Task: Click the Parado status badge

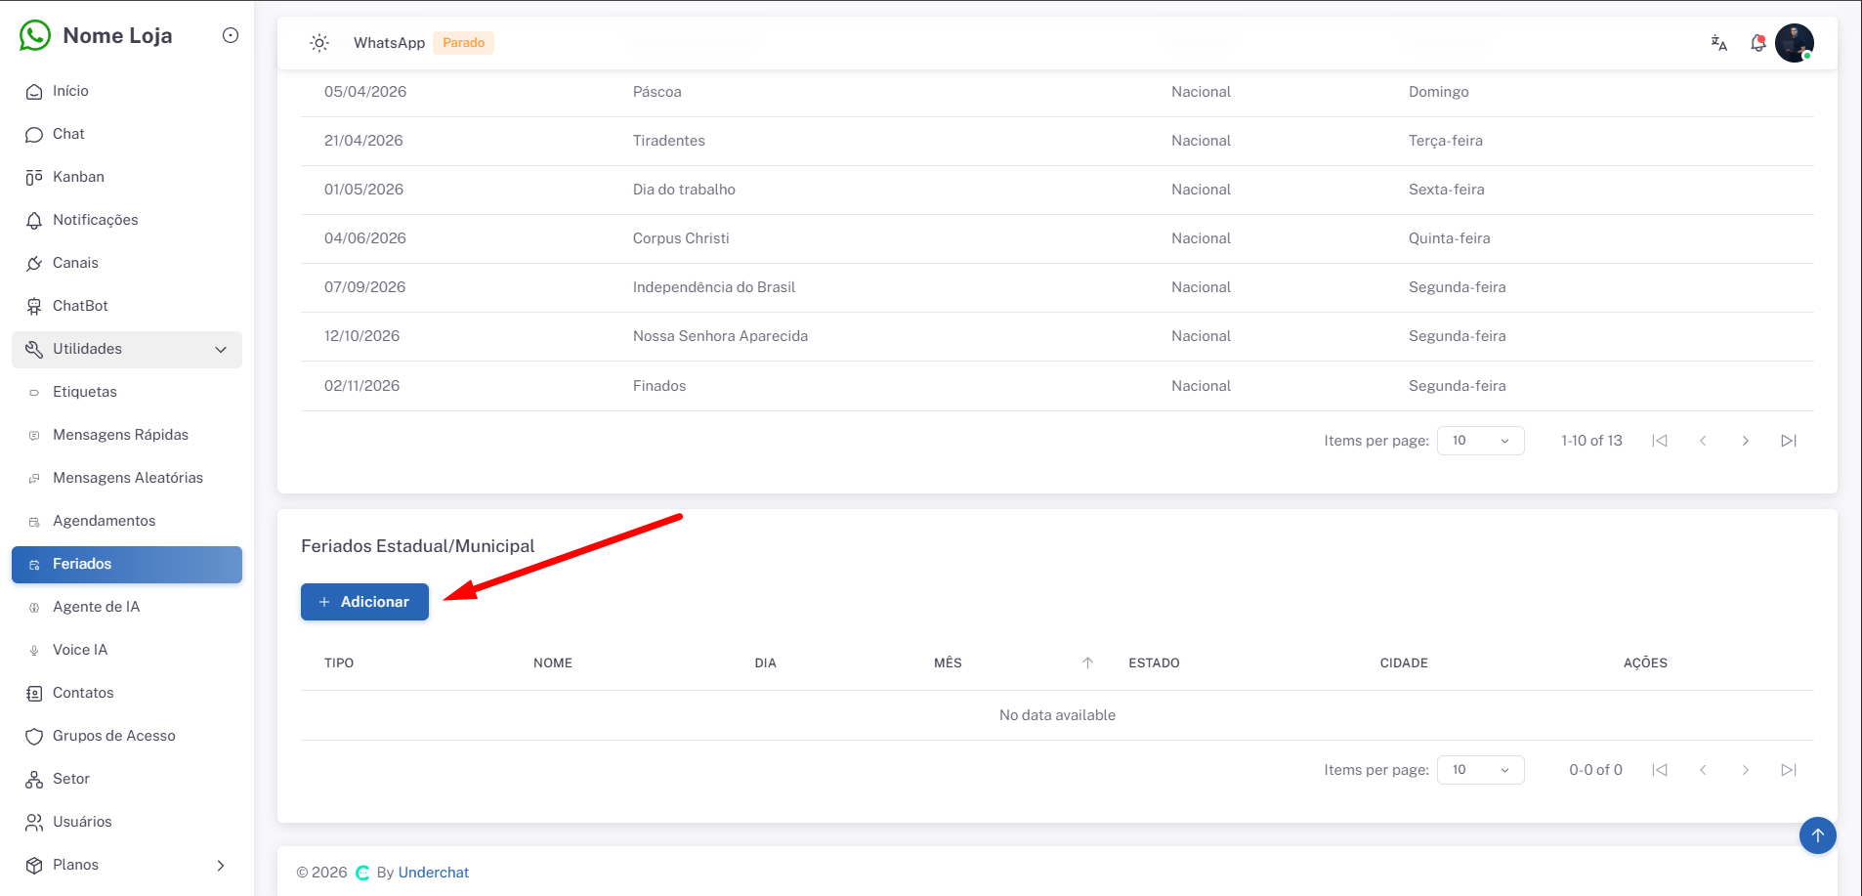Action: point(464,43)
